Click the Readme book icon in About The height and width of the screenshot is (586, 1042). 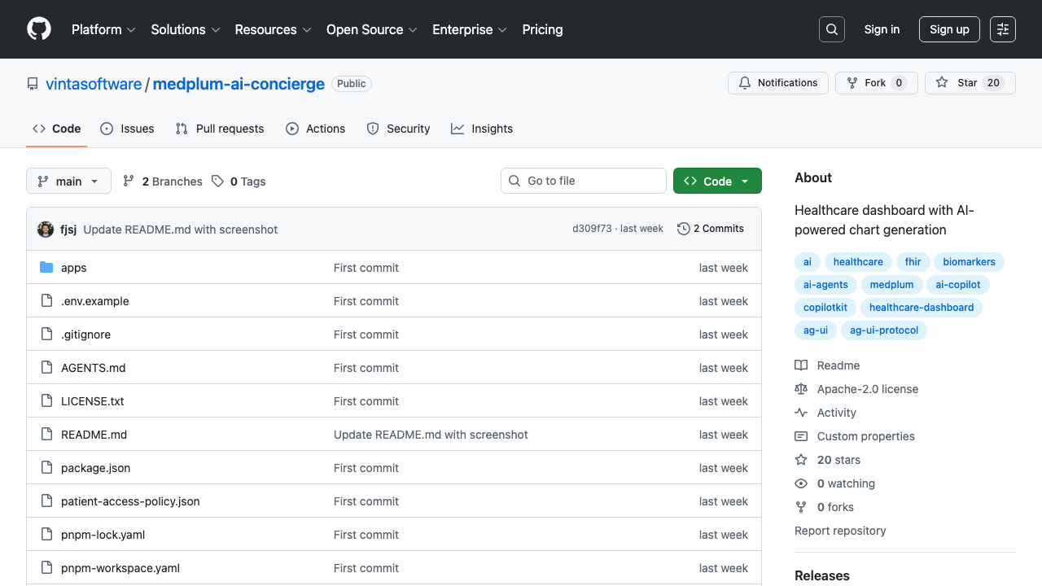801,365
